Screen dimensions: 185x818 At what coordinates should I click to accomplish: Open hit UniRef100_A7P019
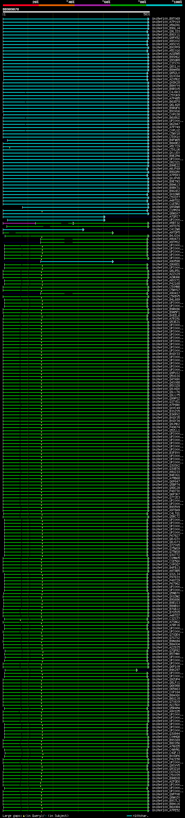(166, 22)
